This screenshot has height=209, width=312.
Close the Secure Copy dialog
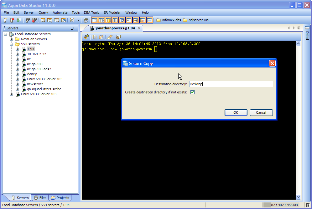click(272, 63)
